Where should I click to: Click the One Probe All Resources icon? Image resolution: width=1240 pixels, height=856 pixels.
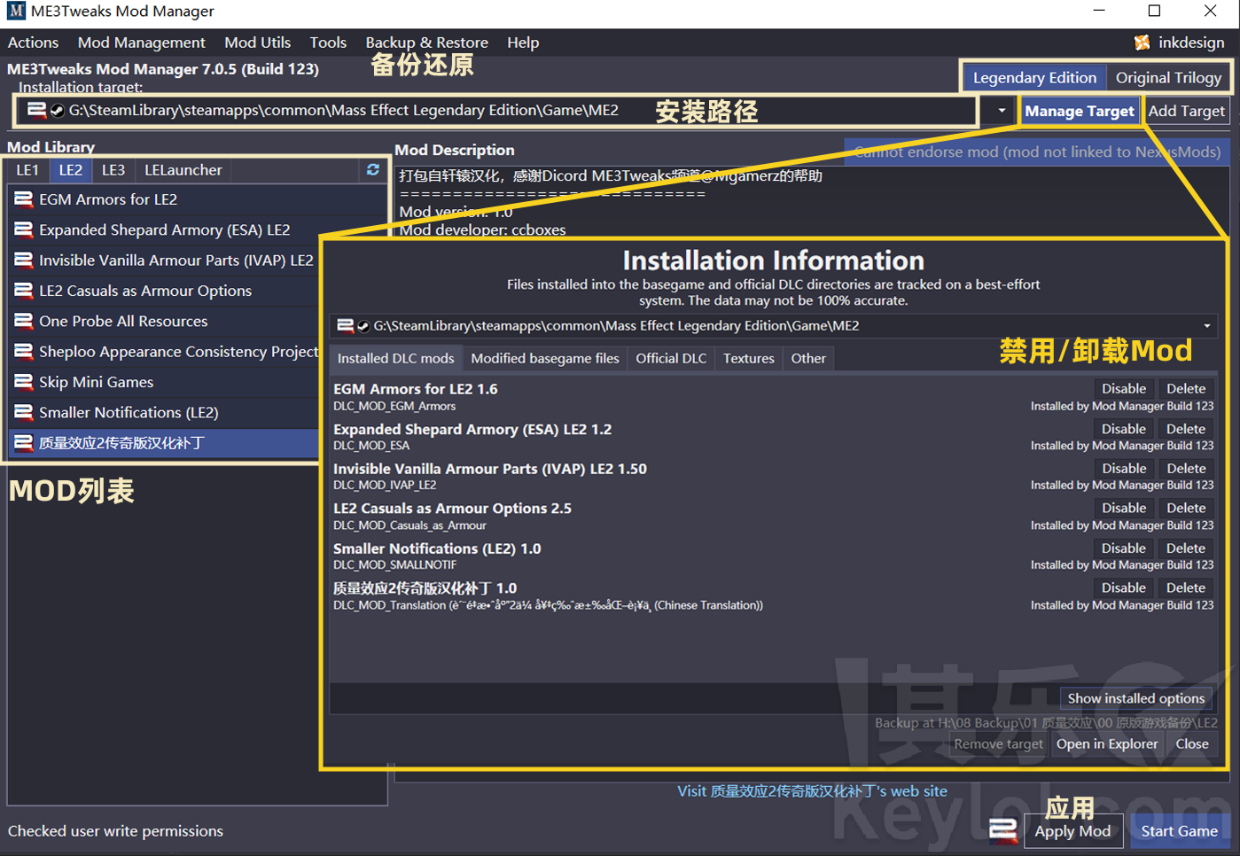(24, 321)
